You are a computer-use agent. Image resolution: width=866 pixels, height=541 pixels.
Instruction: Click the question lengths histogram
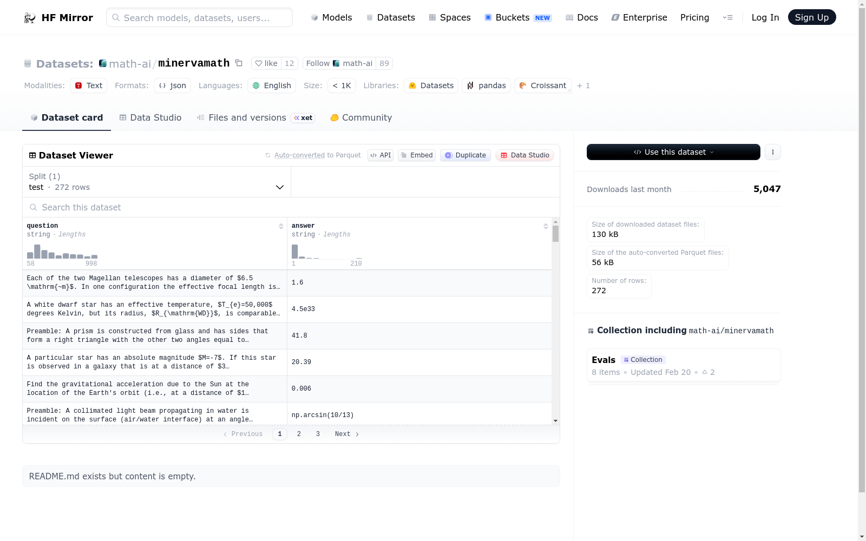coord(62,252)
